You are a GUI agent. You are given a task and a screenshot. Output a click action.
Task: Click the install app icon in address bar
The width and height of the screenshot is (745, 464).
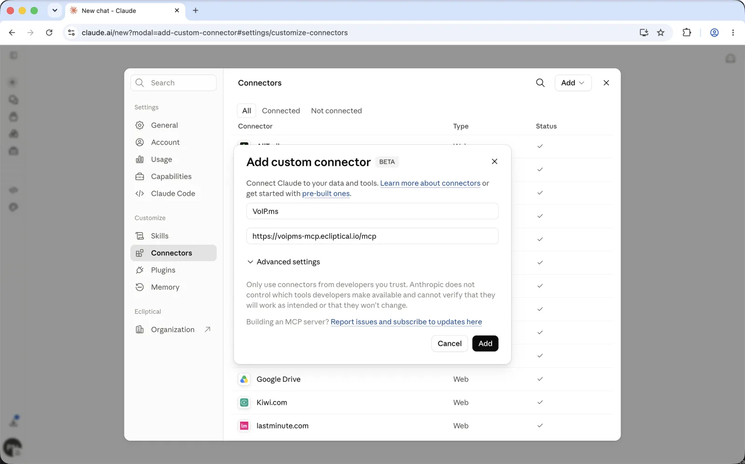point(644,33)
